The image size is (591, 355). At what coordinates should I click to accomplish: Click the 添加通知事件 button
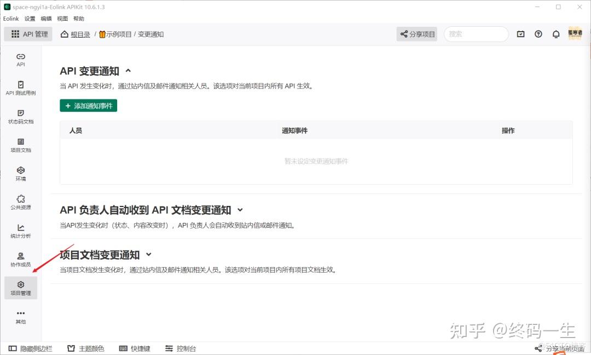click(88, 105)
